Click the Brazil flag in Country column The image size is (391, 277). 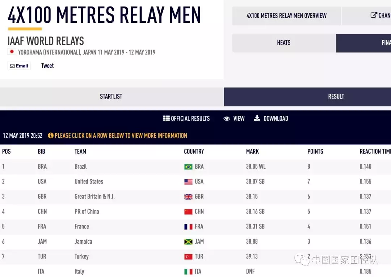(188, 167)
